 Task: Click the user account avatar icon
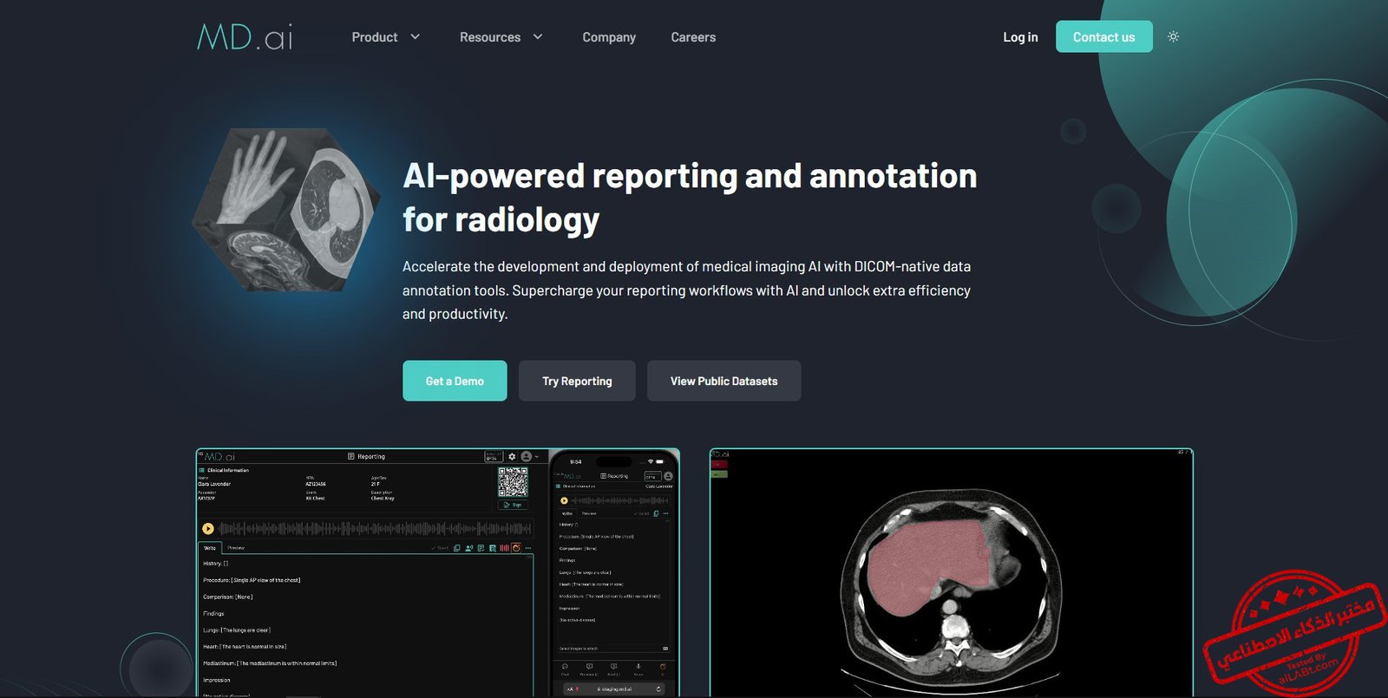click(526, 456)
